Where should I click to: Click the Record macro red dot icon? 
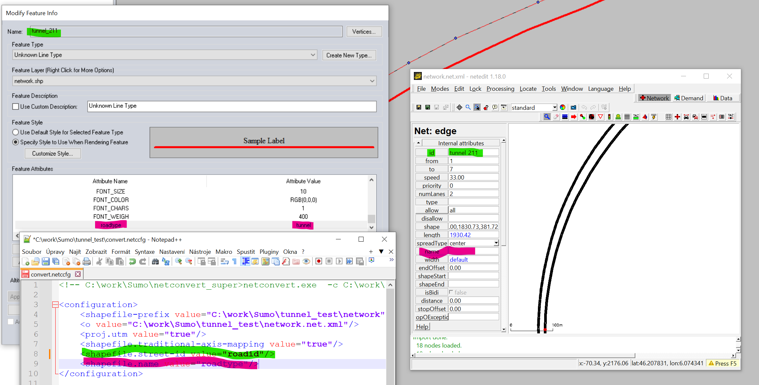click(x=318, y=261)
